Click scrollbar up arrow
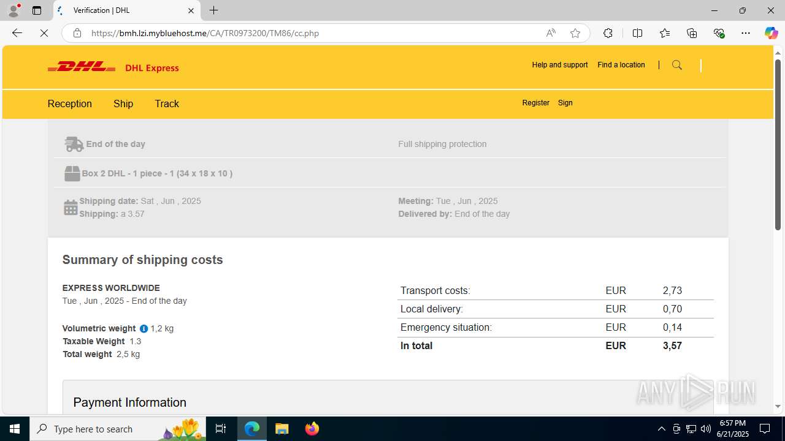The height and width of the screenshot is (441, 785). point(778,52)
